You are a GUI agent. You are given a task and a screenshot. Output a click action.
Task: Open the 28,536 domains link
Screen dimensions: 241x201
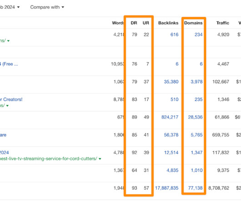coord(195,117)
